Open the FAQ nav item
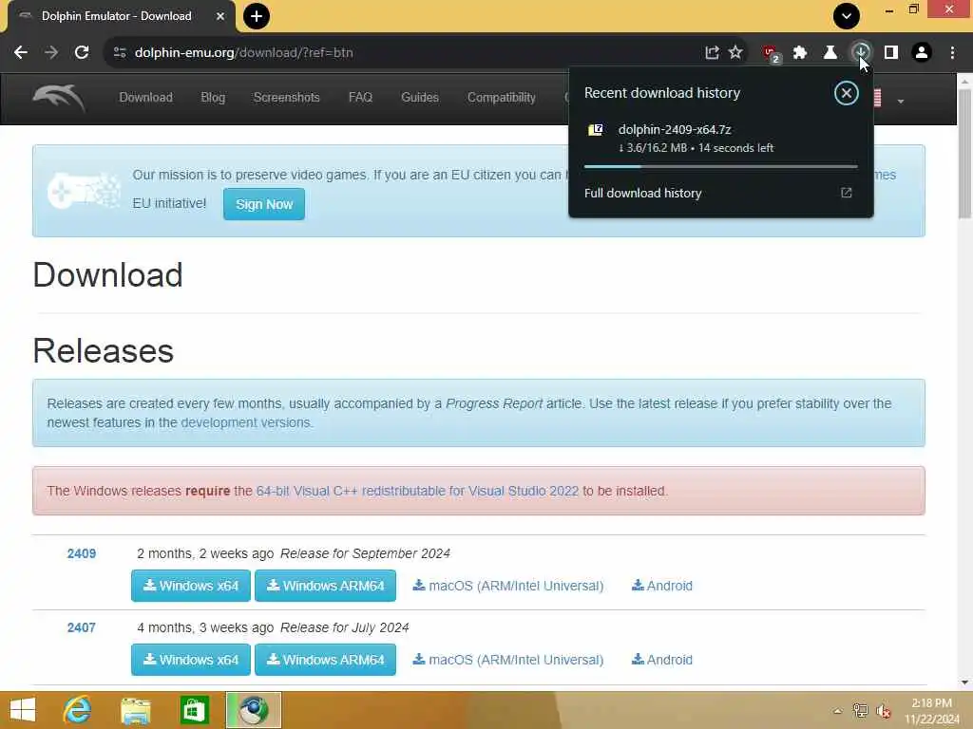Screen dimensions: 973x729 pyautogui.click(x=360, y=98)
